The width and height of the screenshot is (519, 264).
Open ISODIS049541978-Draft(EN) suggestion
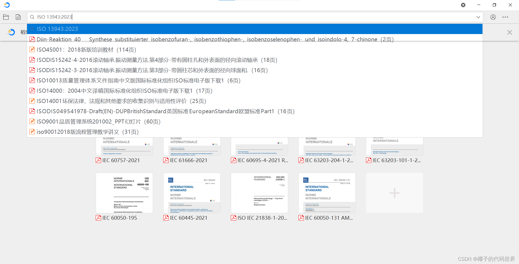click(x=255, y=111)
